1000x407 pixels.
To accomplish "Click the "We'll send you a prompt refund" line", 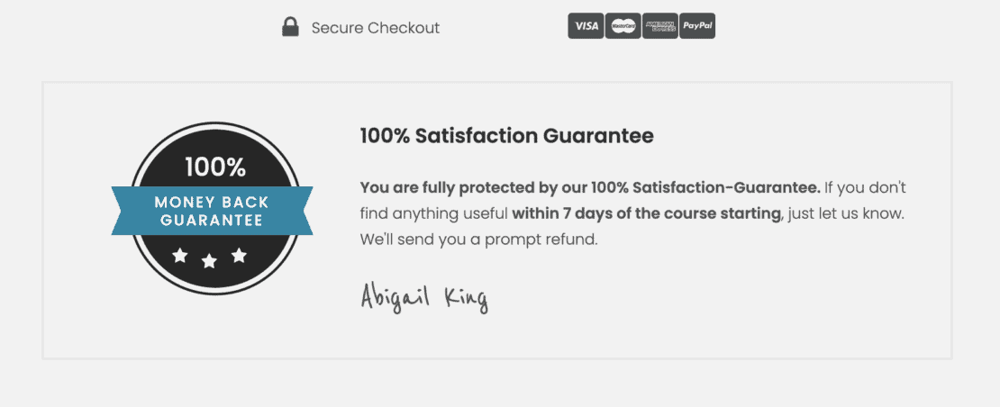I will pyautogui.click(x=478, y=240).
